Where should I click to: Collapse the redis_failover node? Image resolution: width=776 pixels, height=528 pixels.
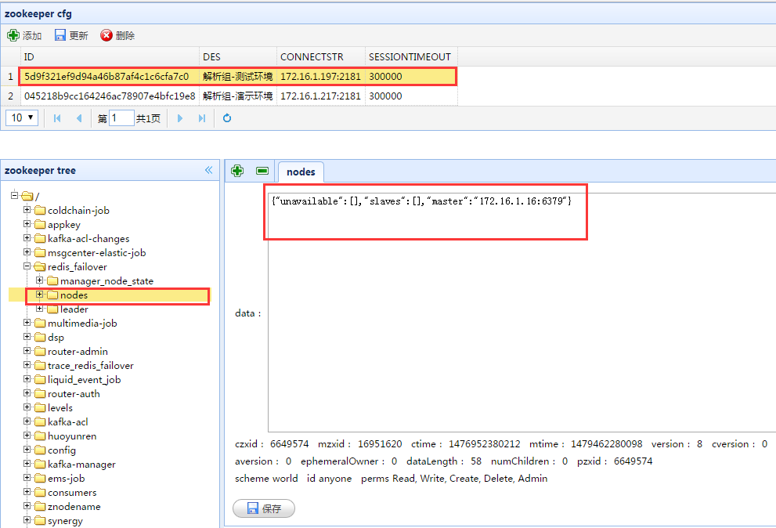tap(27, 266)
